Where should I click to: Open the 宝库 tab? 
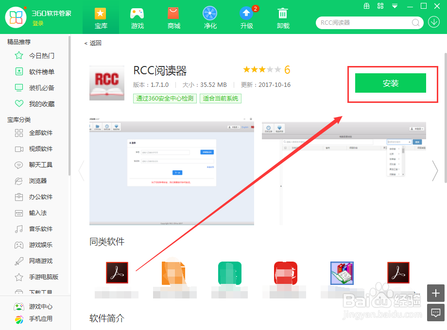pyautogui.click(x=101, y=17)
